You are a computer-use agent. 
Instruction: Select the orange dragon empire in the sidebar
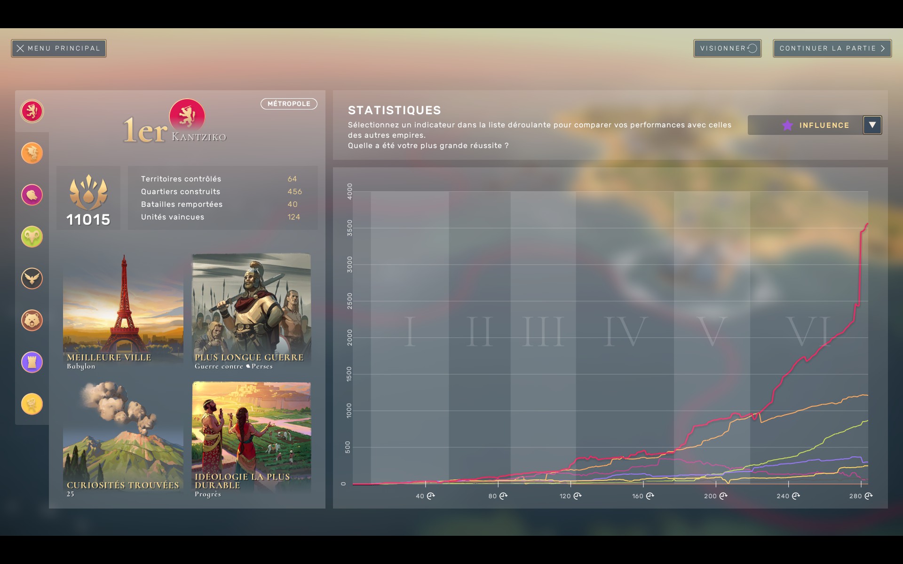coord(32,153)
